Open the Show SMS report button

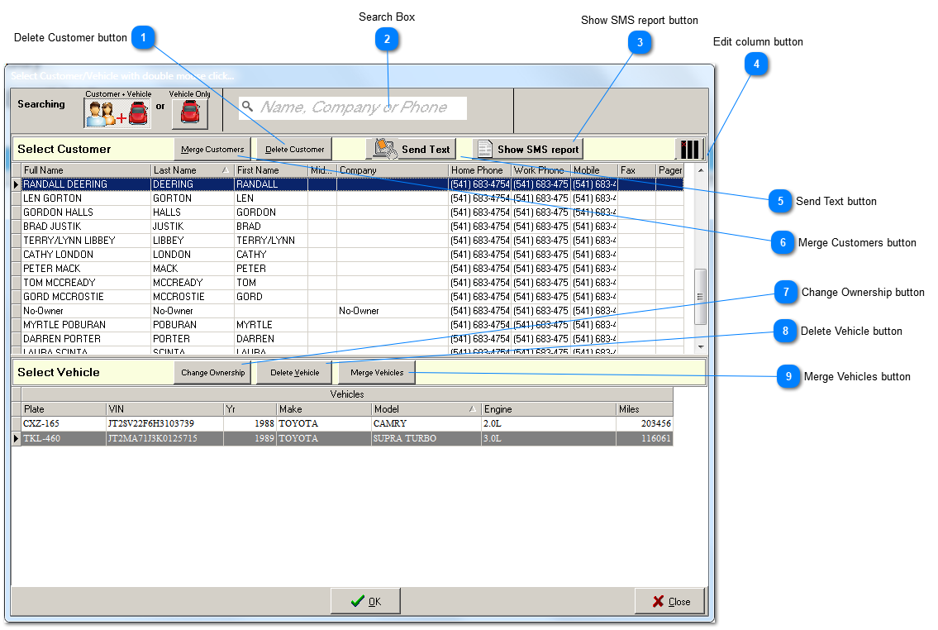coord(527,149)
